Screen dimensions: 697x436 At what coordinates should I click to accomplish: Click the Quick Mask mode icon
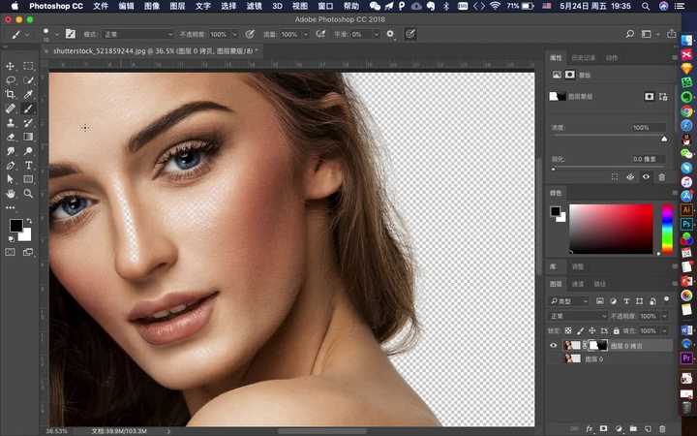click(10, 252)
